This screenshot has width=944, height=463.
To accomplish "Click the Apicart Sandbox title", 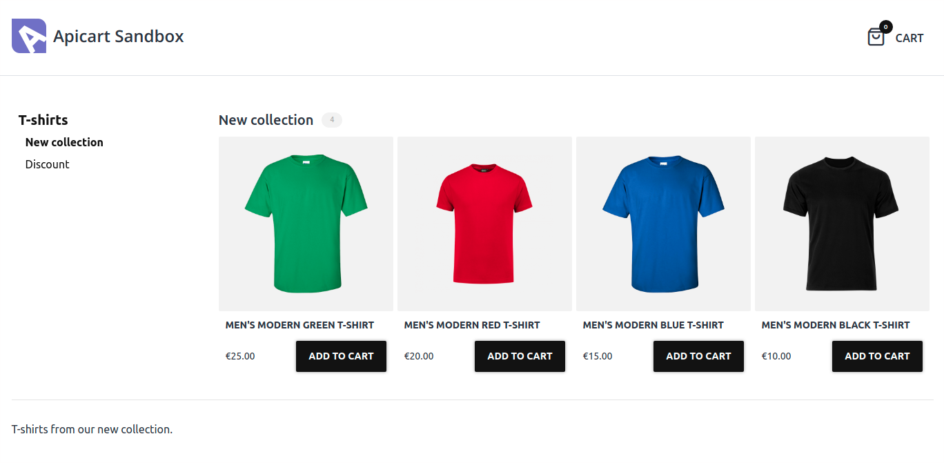I will pos(119,37).
